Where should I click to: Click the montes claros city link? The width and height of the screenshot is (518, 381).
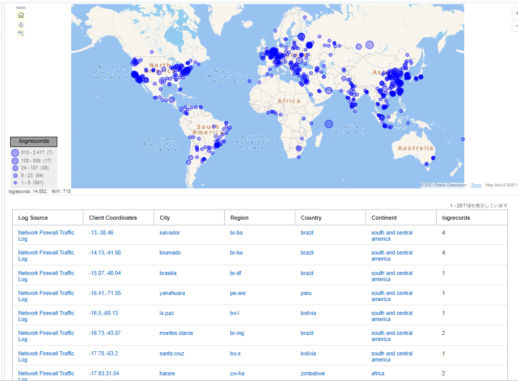176,333
